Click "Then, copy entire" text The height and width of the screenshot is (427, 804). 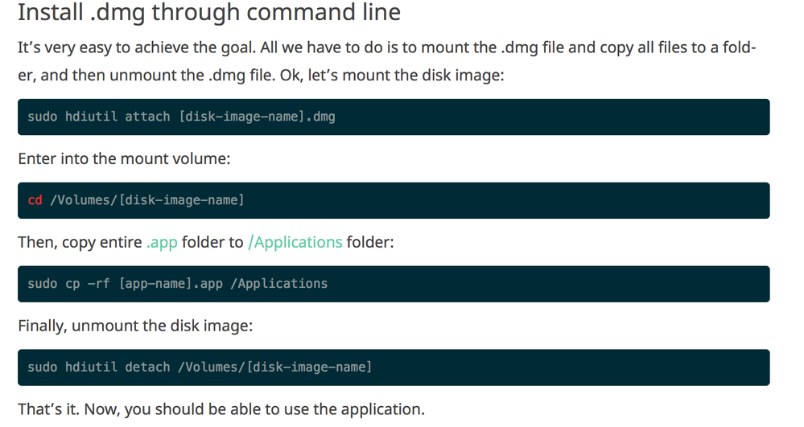(80, 242)
